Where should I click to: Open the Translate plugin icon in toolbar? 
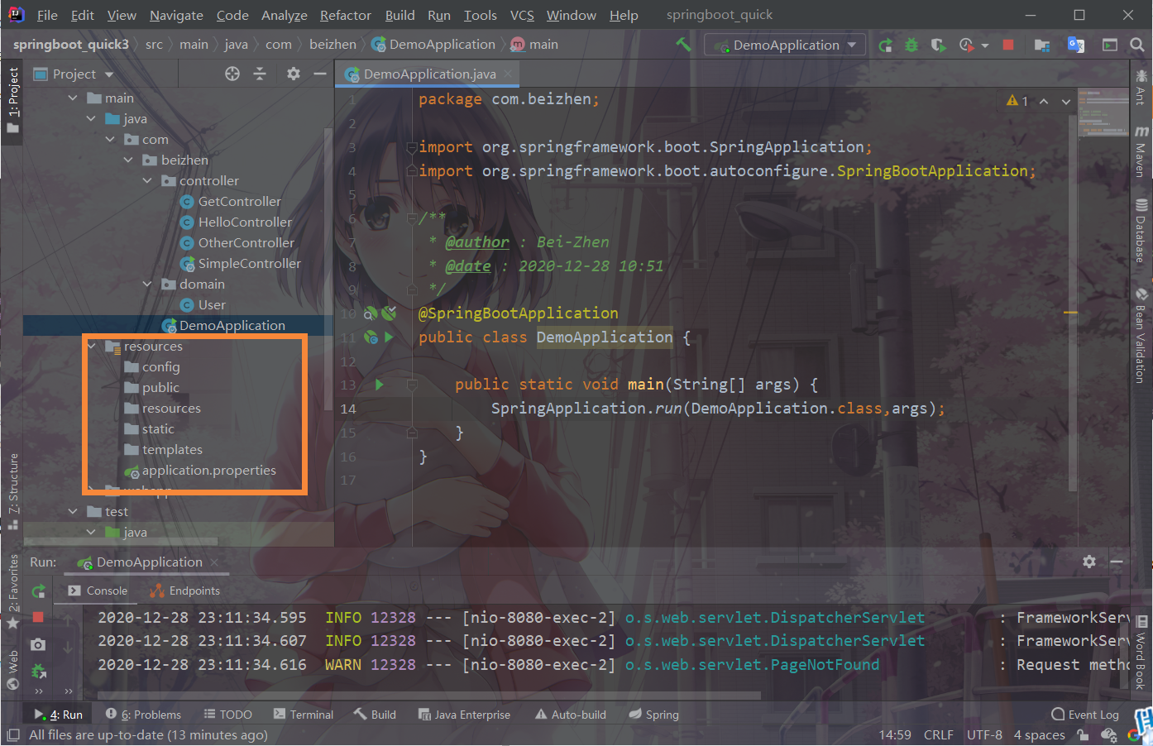pyautogui.click(x=1076, y=44)
